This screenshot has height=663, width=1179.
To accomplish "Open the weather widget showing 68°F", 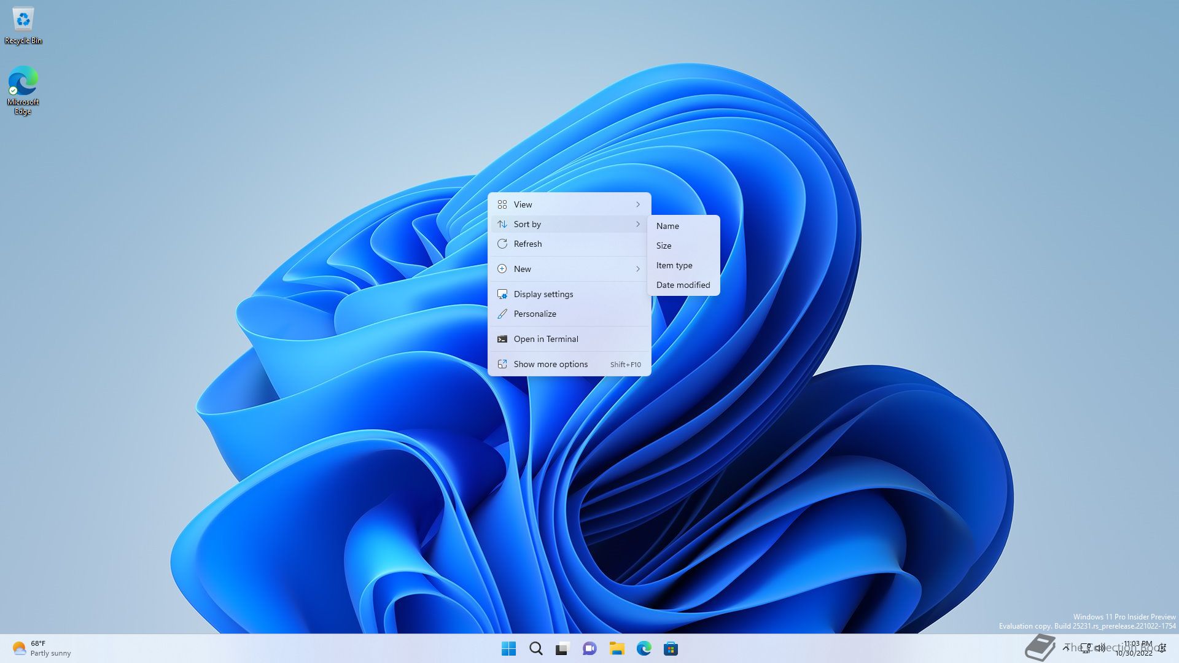I will point(42,648).
